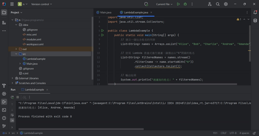Screen dimensions: 259x136
Task: Select workspace.xml in the project tree
Action: [35, 44]
